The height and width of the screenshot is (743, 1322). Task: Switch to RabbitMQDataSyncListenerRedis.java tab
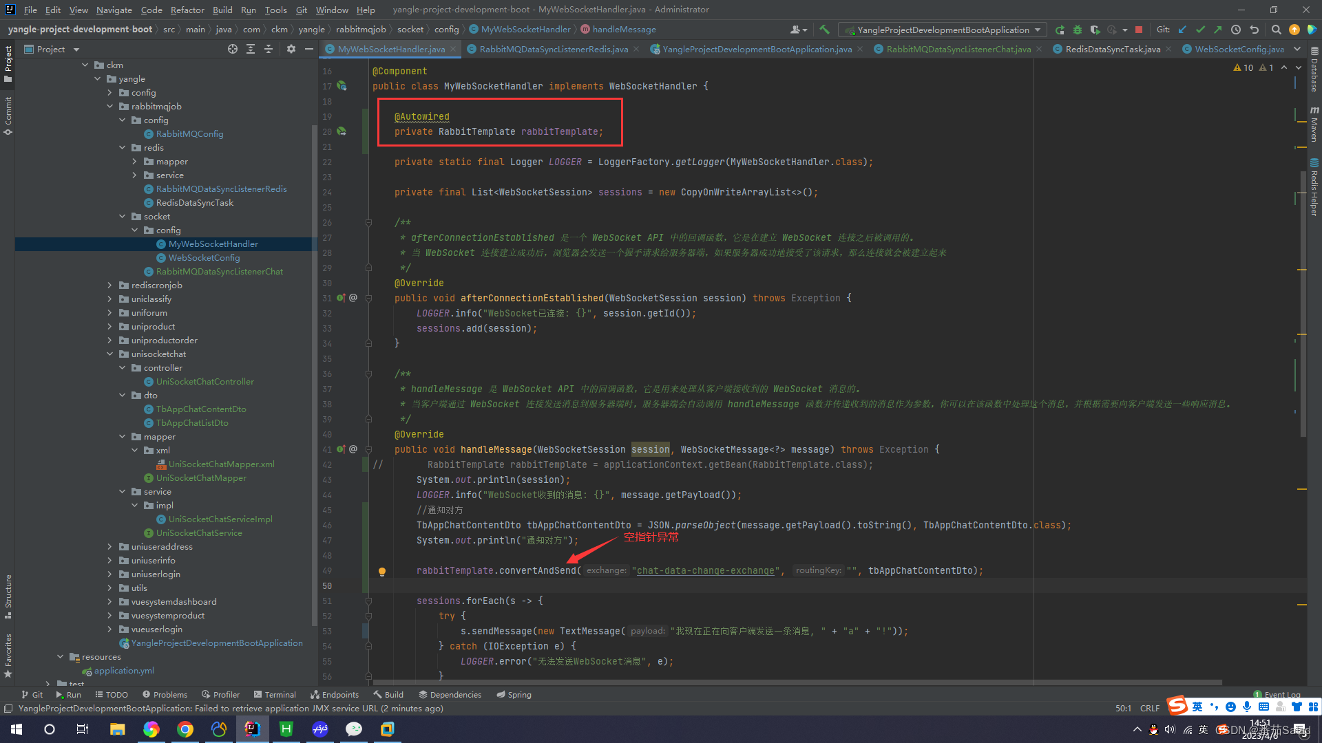(x=554, y=49)
